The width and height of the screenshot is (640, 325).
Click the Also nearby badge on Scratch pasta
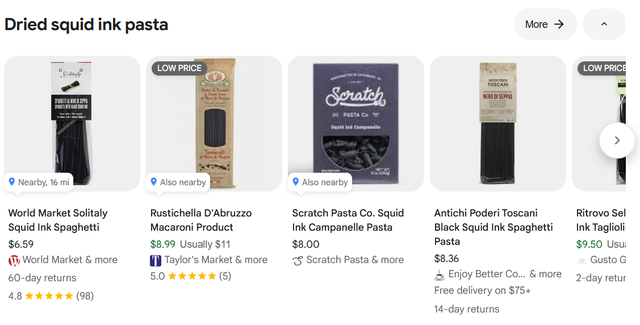(x=320, y=182)
